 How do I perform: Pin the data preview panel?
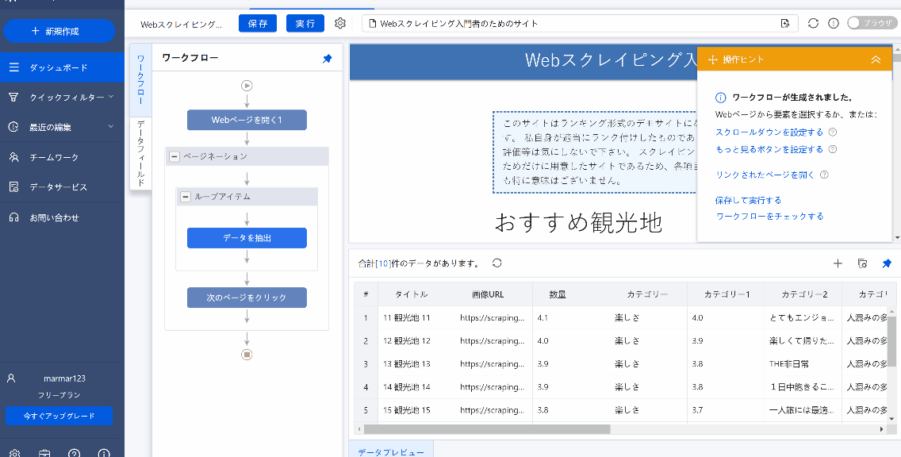pos(887,263)
